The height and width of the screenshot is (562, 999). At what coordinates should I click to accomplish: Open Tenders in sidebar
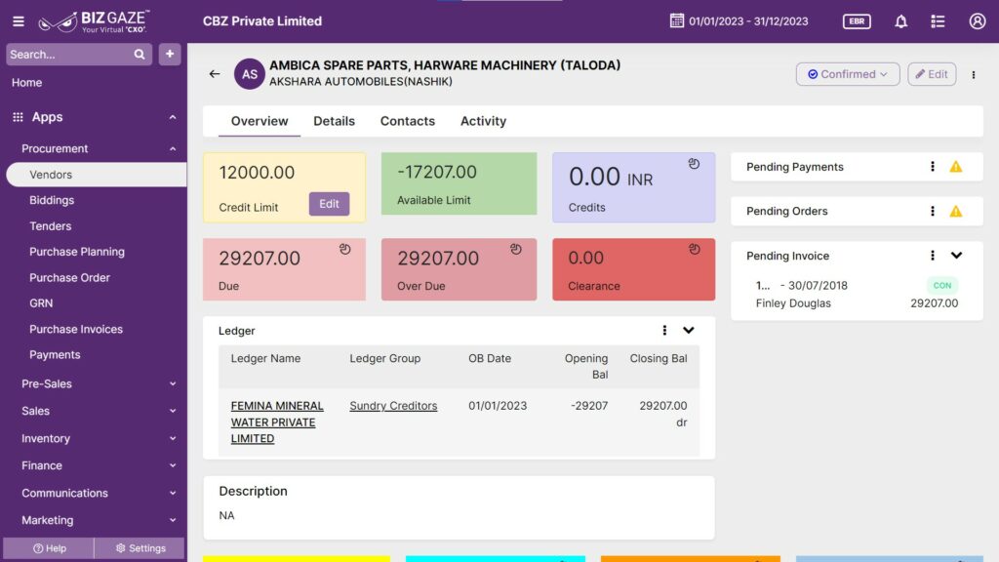[51, 226]
